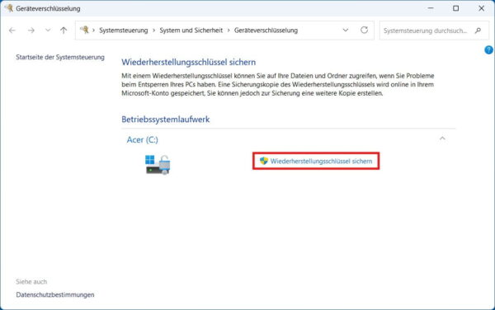
Task: Click the forward navigation arrow
Action: click(x=31, y=31)
